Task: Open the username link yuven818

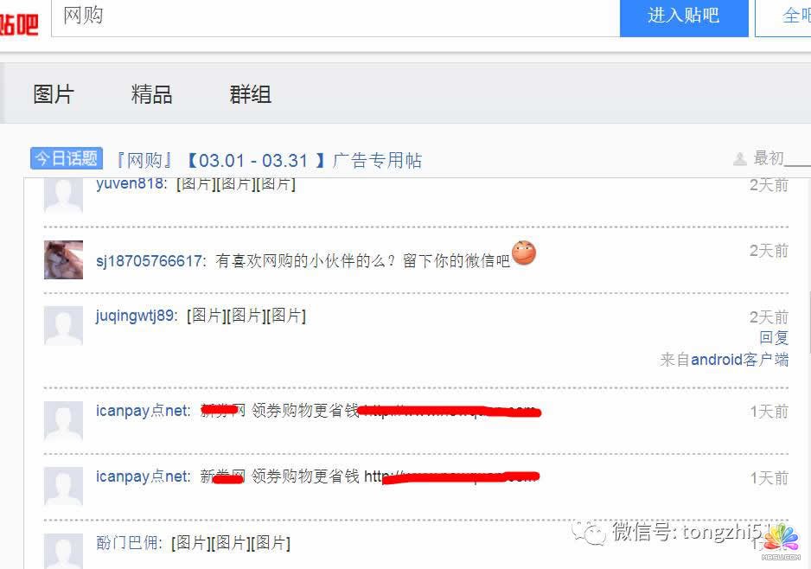Action: click(x=130, y=183)
